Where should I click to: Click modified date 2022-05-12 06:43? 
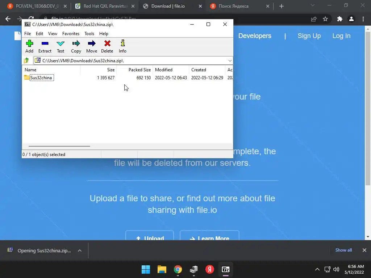171,78
